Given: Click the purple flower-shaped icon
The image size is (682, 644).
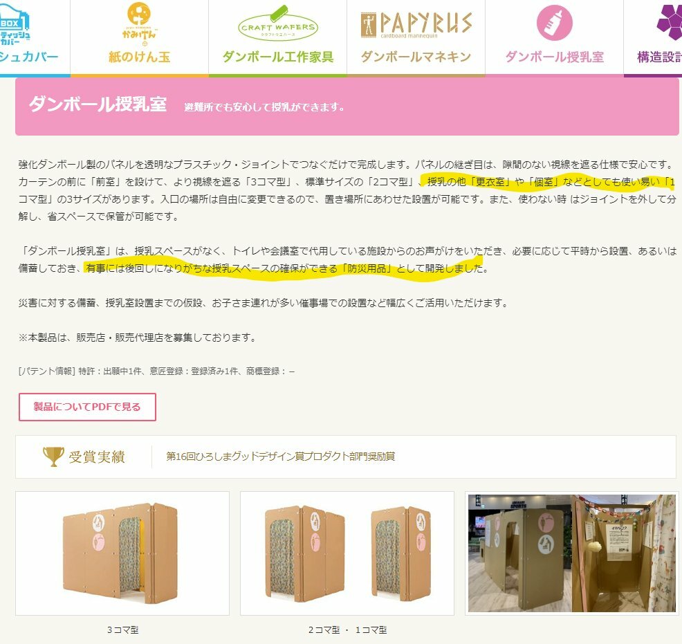Looking at the screenshot, I should (x=670, y=23).
